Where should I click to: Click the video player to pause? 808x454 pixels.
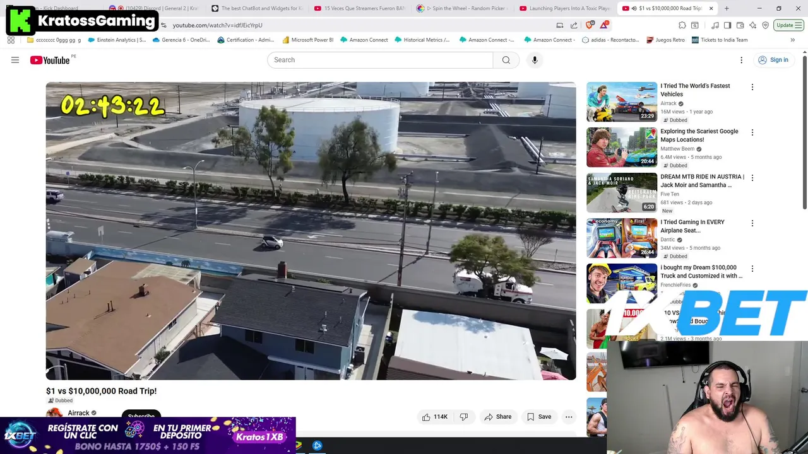click(x=311, y=231)
